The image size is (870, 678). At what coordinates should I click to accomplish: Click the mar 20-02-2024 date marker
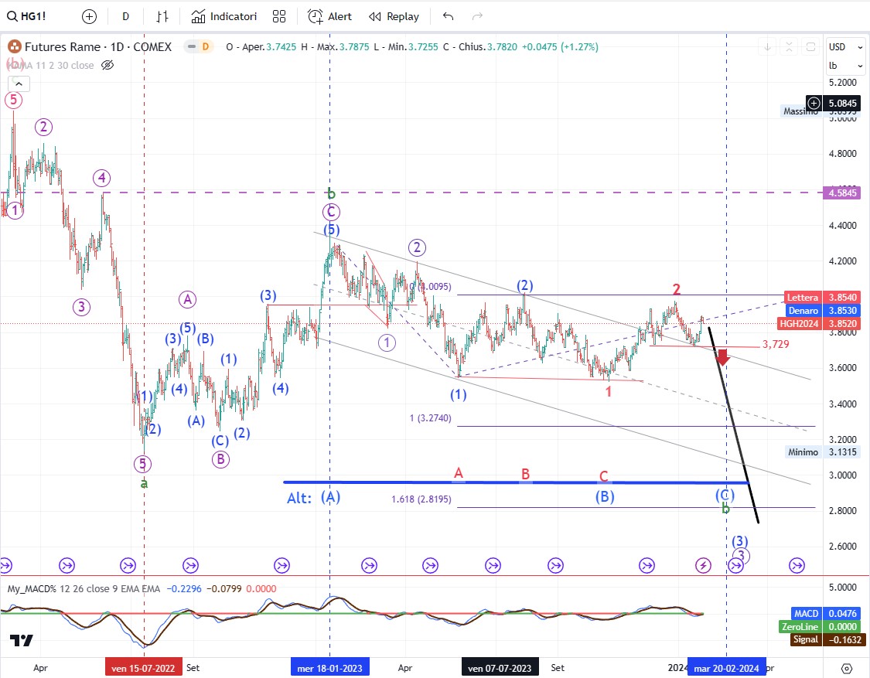726,668
